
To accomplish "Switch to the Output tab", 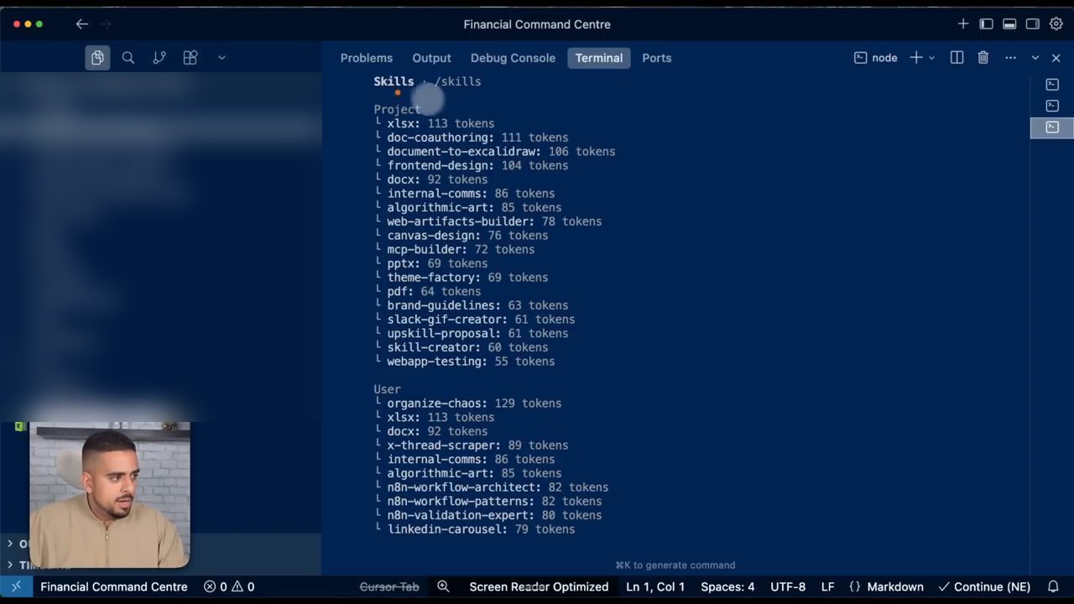I will [431, 58].
